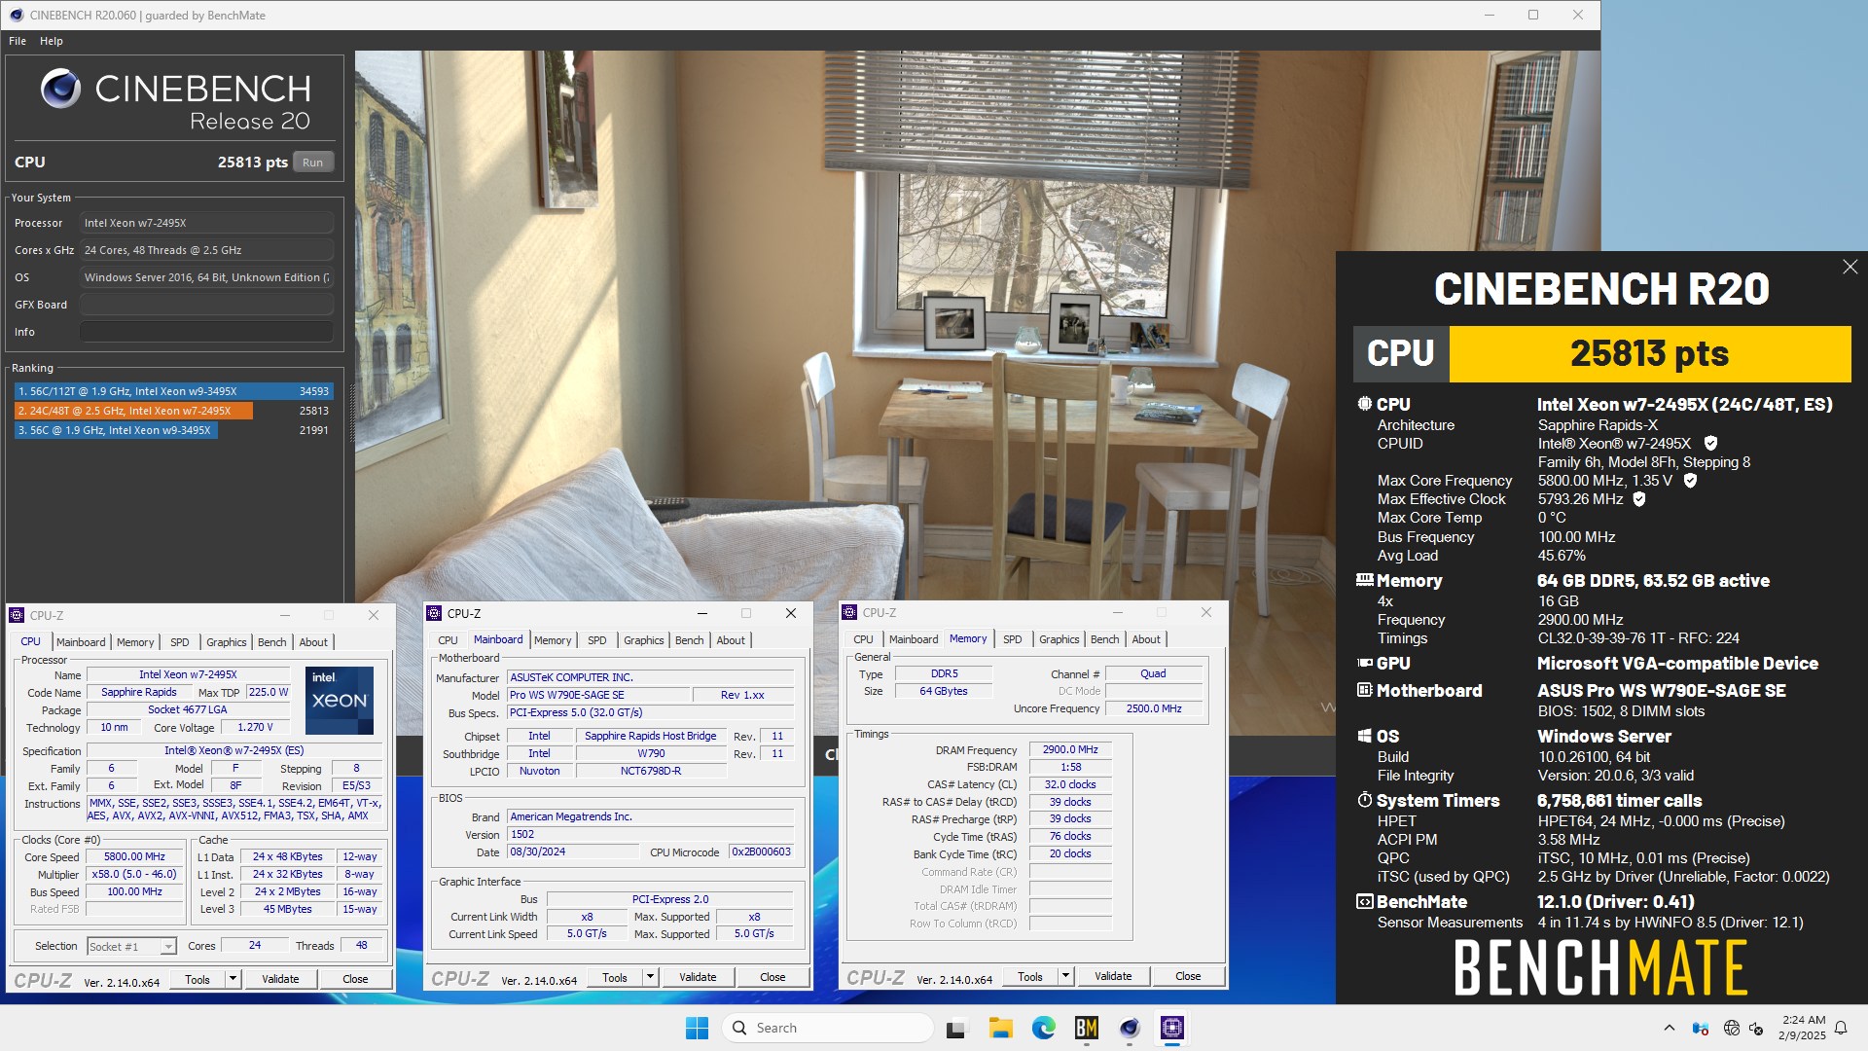Click Close button in the CPU tab CPU-Z window

tap(355, 979)
